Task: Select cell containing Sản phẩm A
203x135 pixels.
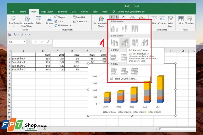Action: click(x=24, y=59)
